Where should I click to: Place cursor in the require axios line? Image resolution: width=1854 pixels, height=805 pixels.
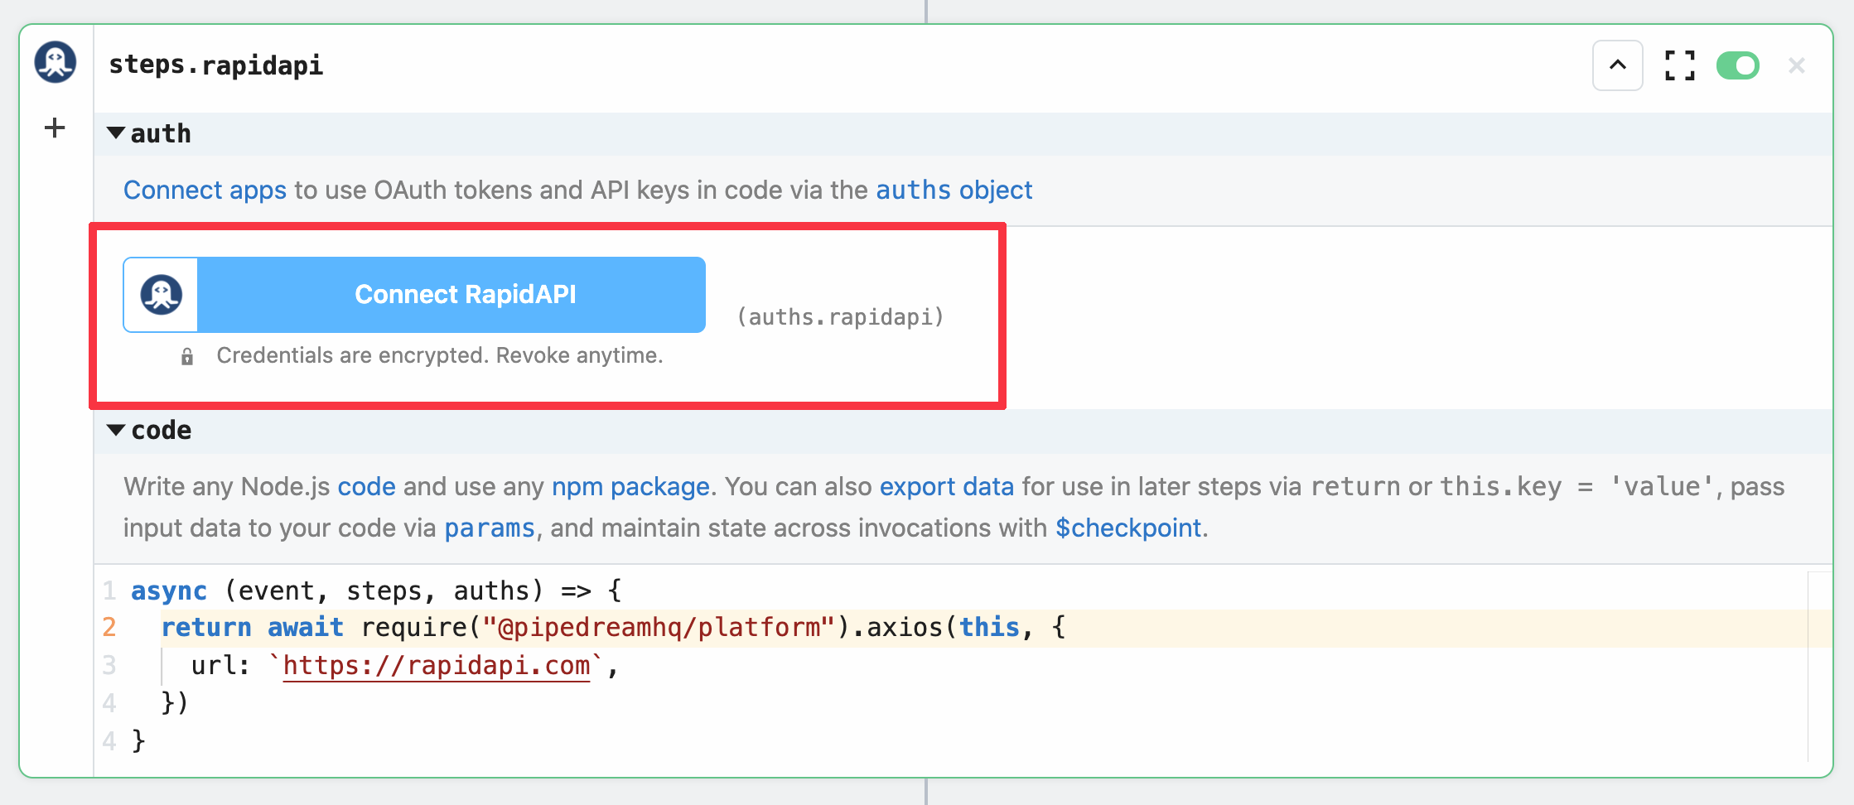point(613,627)
